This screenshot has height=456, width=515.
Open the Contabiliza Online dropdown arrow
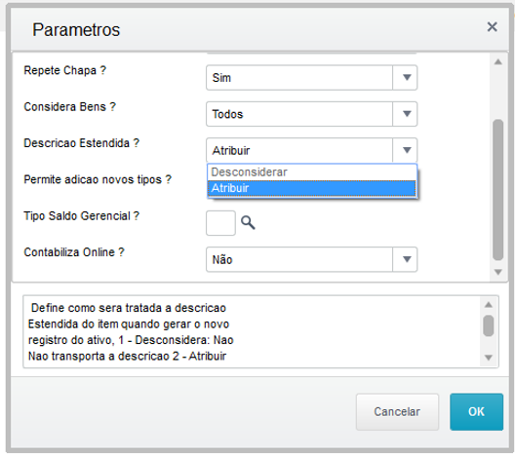click(407, 259)
